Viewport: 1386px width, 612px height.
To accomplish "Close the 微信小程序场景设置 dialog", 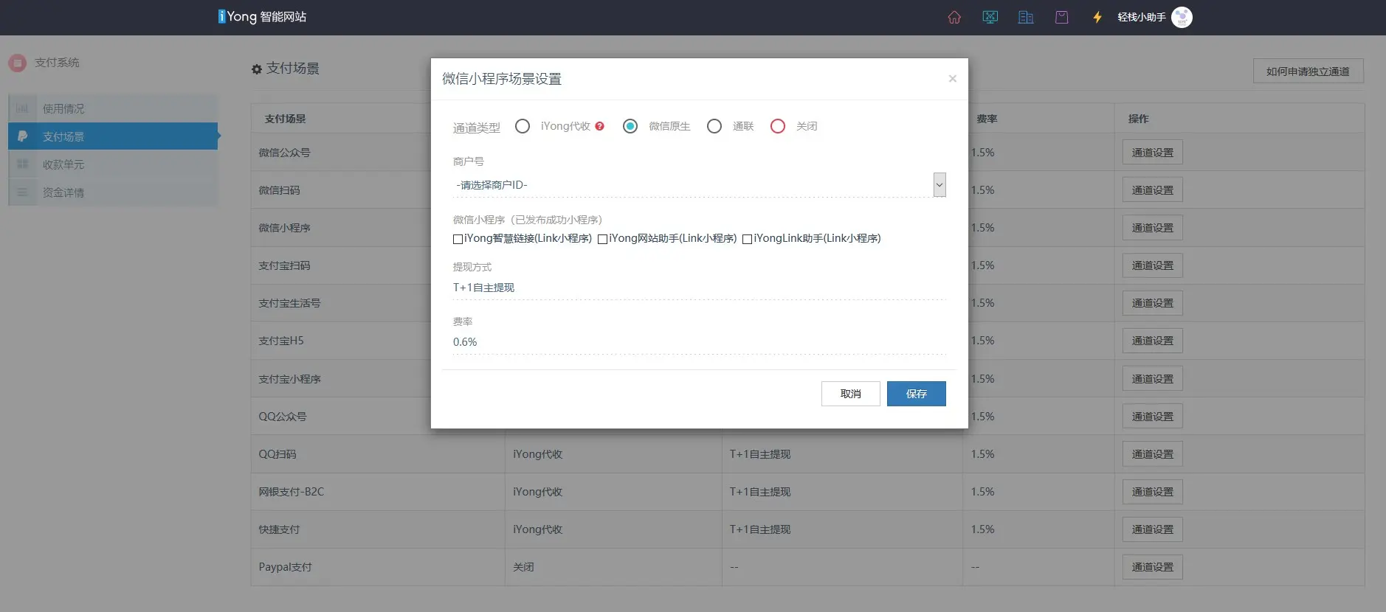I will pyautogui.click(x=952, y=79).
